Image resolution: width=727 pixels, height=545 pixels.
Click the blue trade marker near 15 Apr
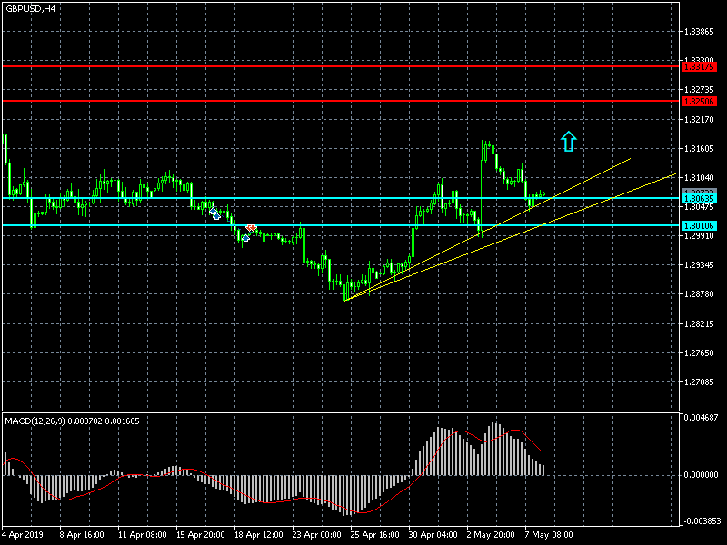click(214, 213)
